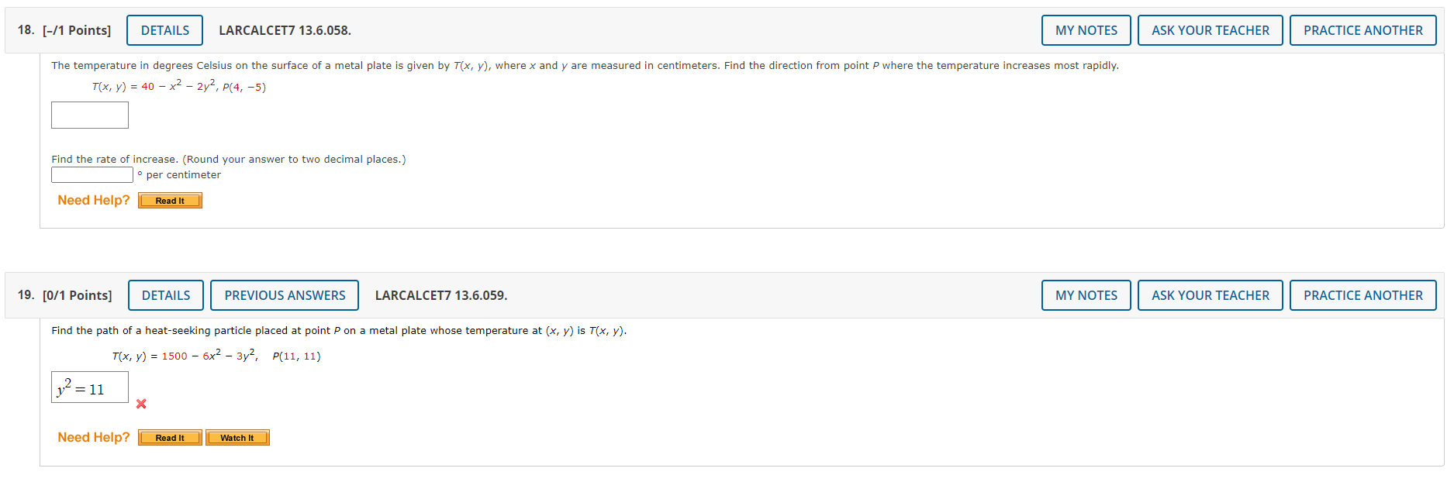This screenshot has width=1454, height=482.
Task: Click Watch It for question 19
Action: point(237,438)
